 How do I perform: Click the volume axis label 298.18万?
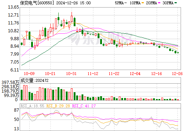(x=10, y=87)
